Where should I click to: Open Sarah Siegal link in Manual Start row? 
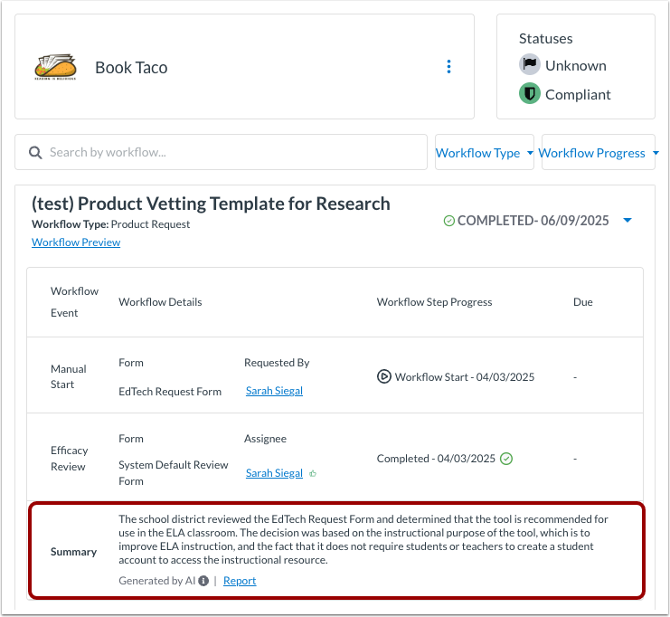coord(274,391)
